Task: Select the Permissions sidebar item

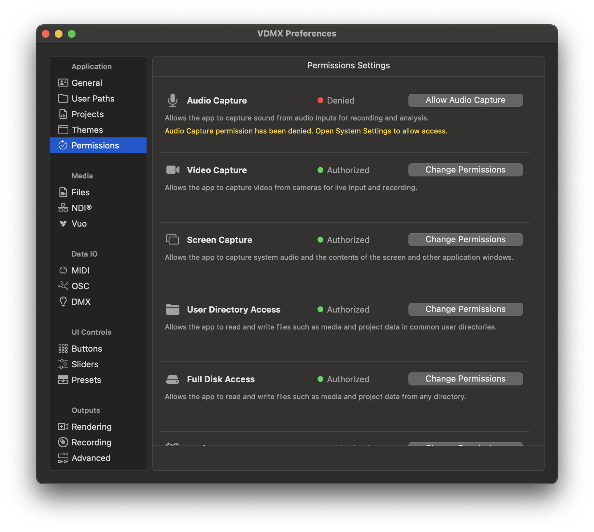Action: click(98, 145)
